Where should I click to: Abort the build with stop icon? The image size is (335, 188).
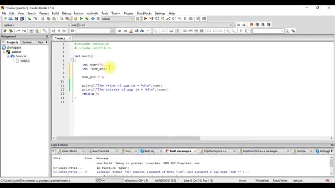[98, 19]
